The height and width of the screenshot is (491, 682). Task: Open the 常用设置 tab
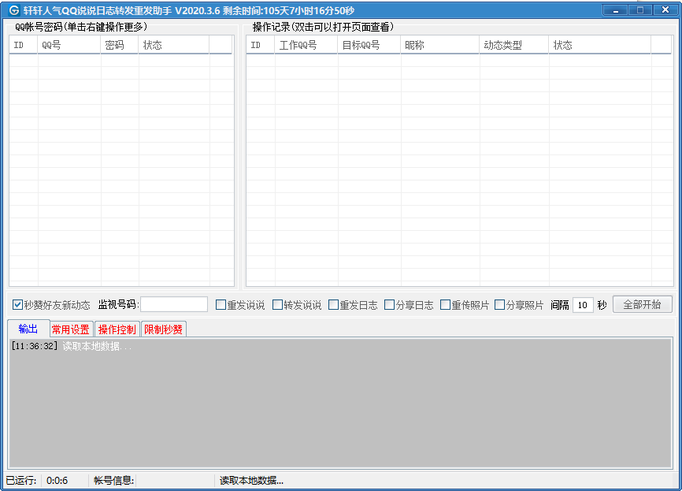tap(70, 329)
